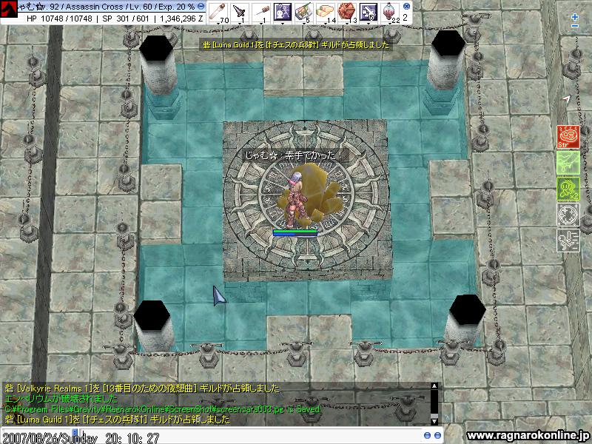The height and width of the screenshot is (444, 592).
Task: Click the green HP bar under the character
Action: (x=295, y=231)
